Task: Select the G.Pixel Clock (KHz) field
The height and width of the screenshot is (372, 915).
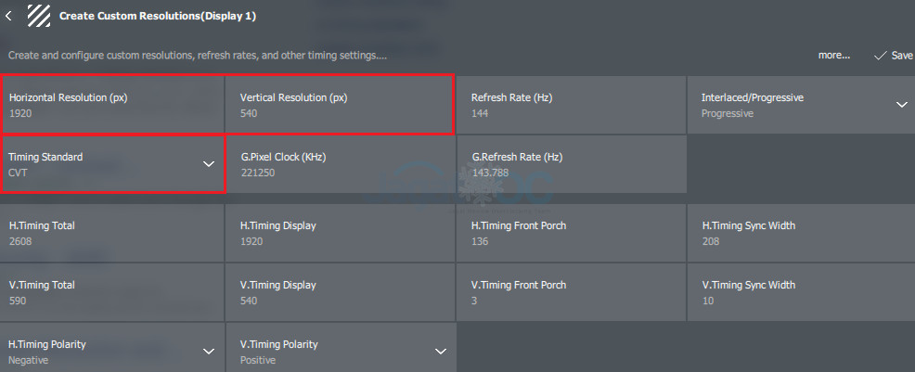Action: click(341, 164)
